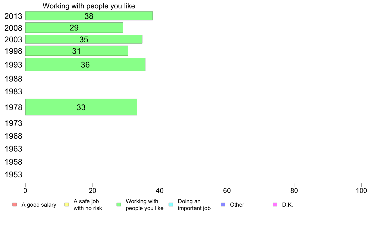The image size is (370, 229).
Task: Select the 2008 bar showing 29
Action: [74, 28]
